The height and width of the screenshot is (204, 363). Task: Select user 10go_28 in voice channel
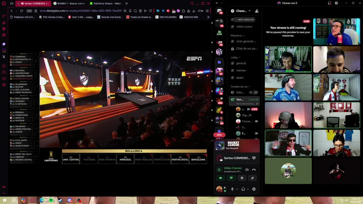[247, 115]
